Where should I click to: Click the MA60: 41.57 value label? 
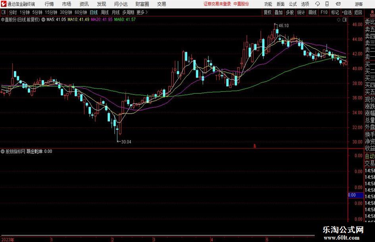[125, 19]
